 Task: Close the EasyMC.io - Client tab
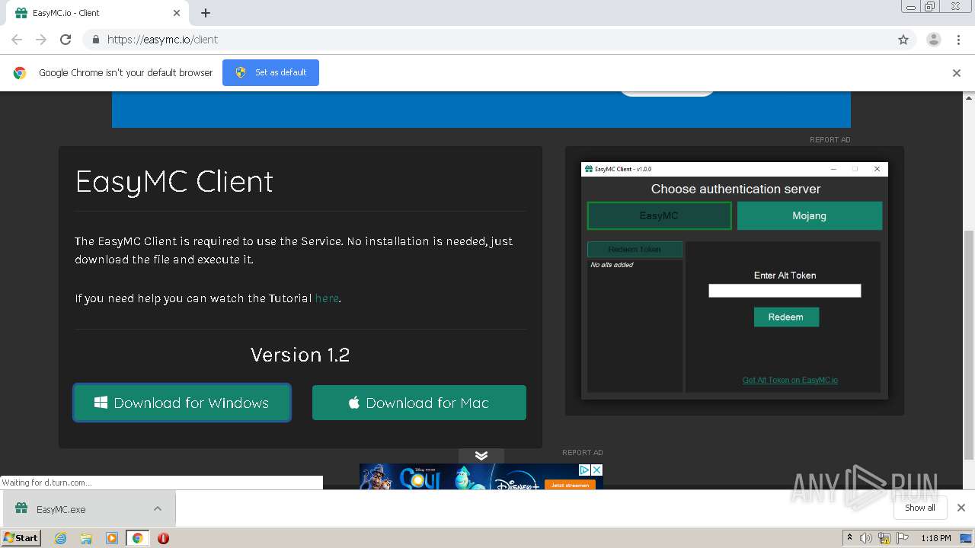coord(177,13)
